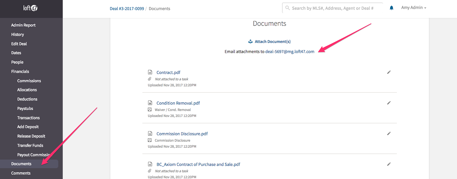The height and width of the screenshot is (179, 457).
Task: Click the file icon beside Contract.pdf
Action: coord(150,72)
